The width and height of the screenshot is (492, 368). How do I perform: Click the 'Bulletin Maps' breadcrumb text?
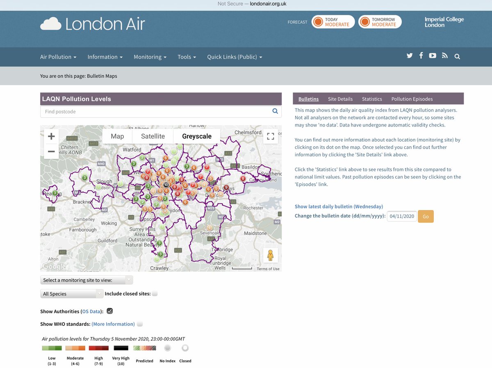click(102, 76)
